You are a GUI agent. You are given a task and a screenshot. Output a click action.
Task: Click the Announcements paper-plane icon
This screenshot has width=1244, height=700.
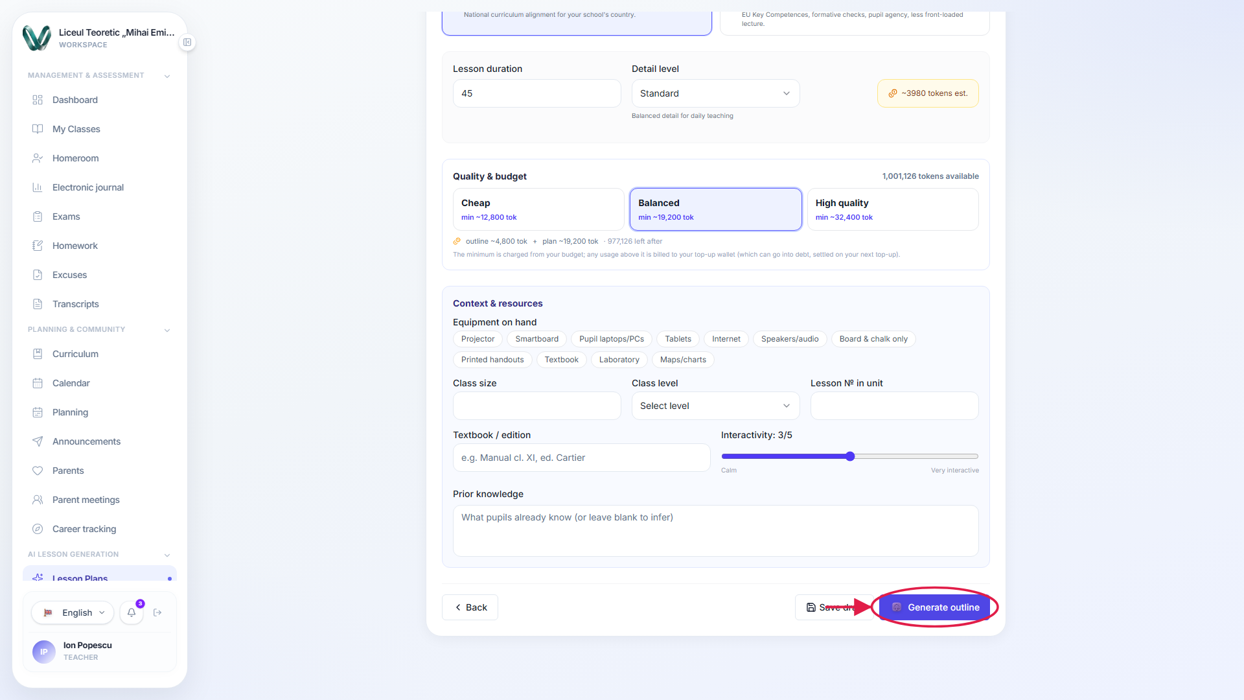click(x=38, y=441)
